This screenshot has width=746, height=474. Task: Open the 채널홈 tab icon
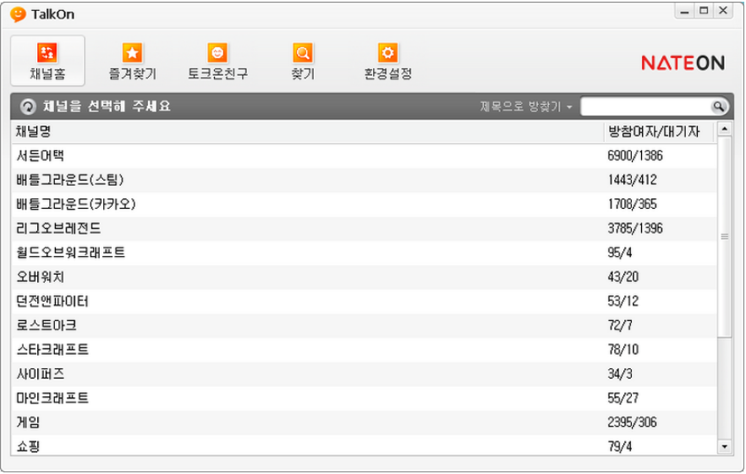[47, 52]
